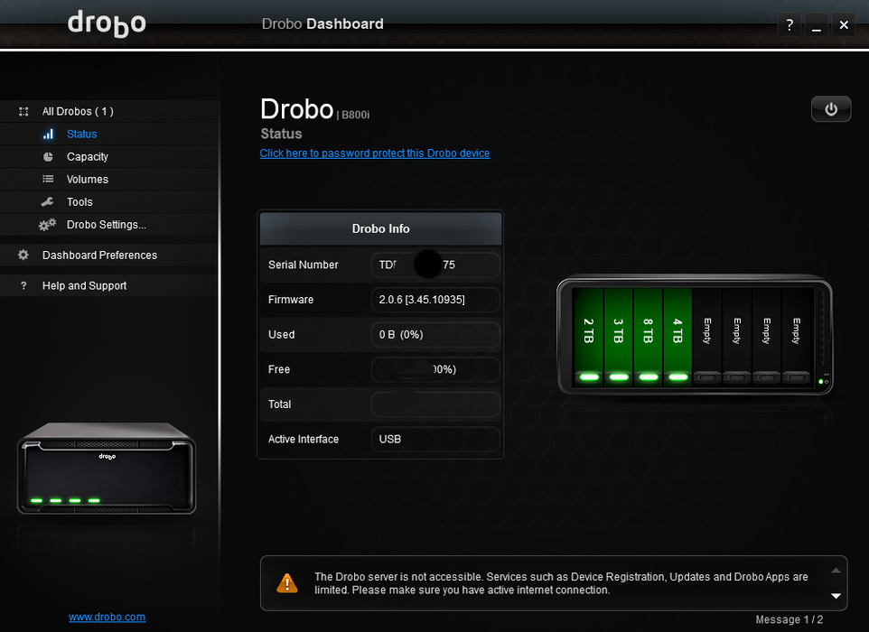The image size is (869, 632).
Task: Click the Tools wrench icon
Action: click(48, 201)
